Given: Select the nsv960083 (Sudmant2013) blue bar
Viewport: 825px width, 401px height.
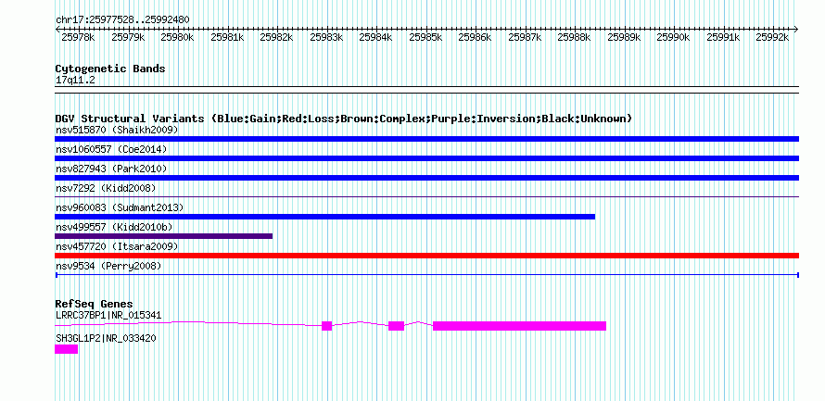Looking at the screenshot, I should click(x=324, y=217).
